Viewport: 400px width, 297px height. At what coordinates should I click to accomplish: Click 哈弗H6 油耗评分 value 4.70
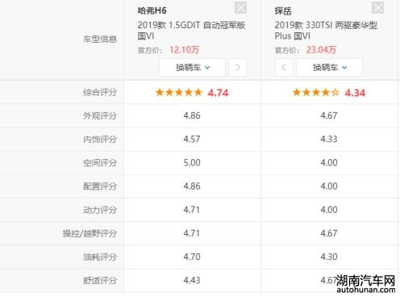(192, 257)
